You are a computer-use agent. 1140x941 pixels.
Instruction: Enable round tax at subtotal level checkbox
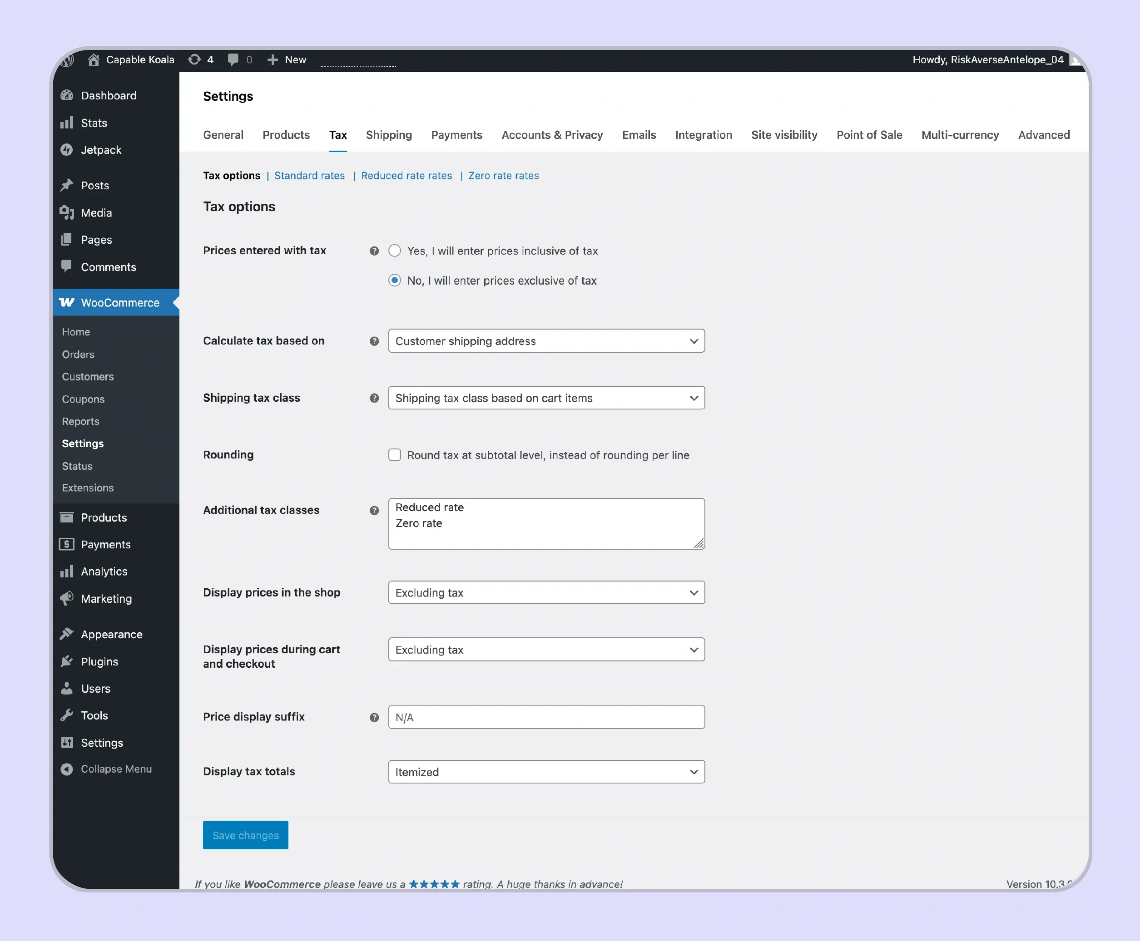pos(394,455)
